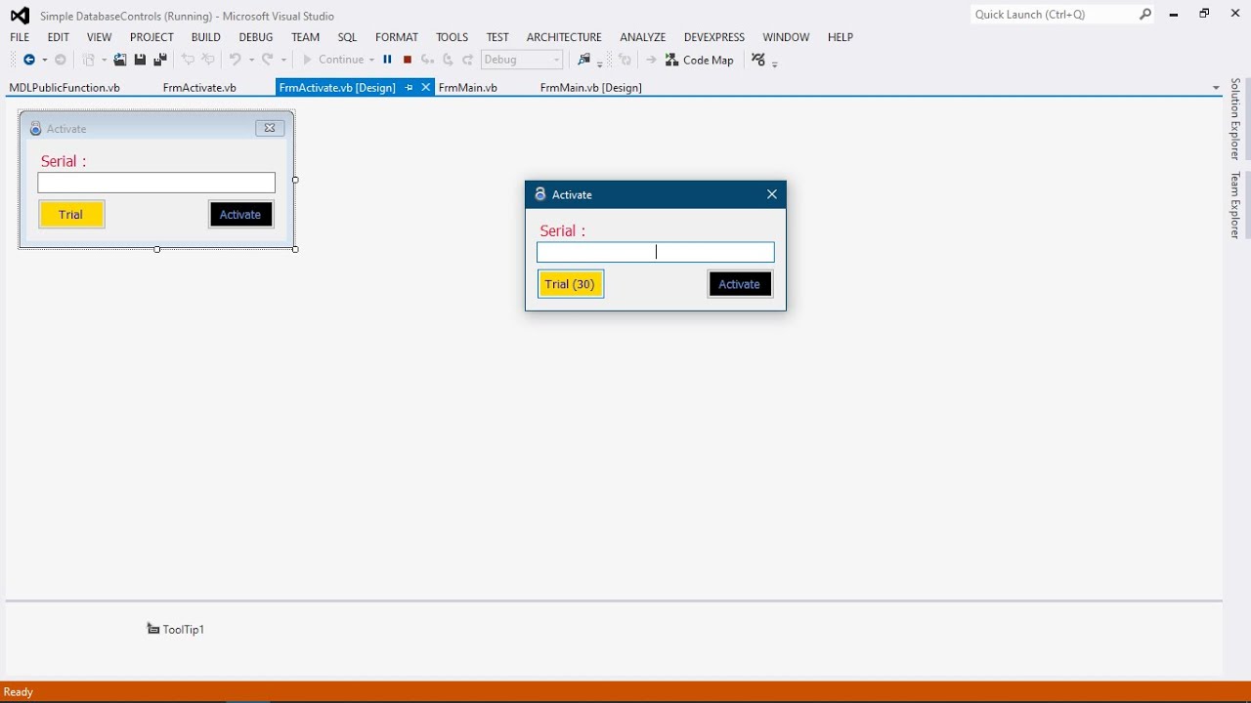The image size is (1251, 703).
Task: Click the Visual Studio logo icon
Action: (x=20, y=16)
